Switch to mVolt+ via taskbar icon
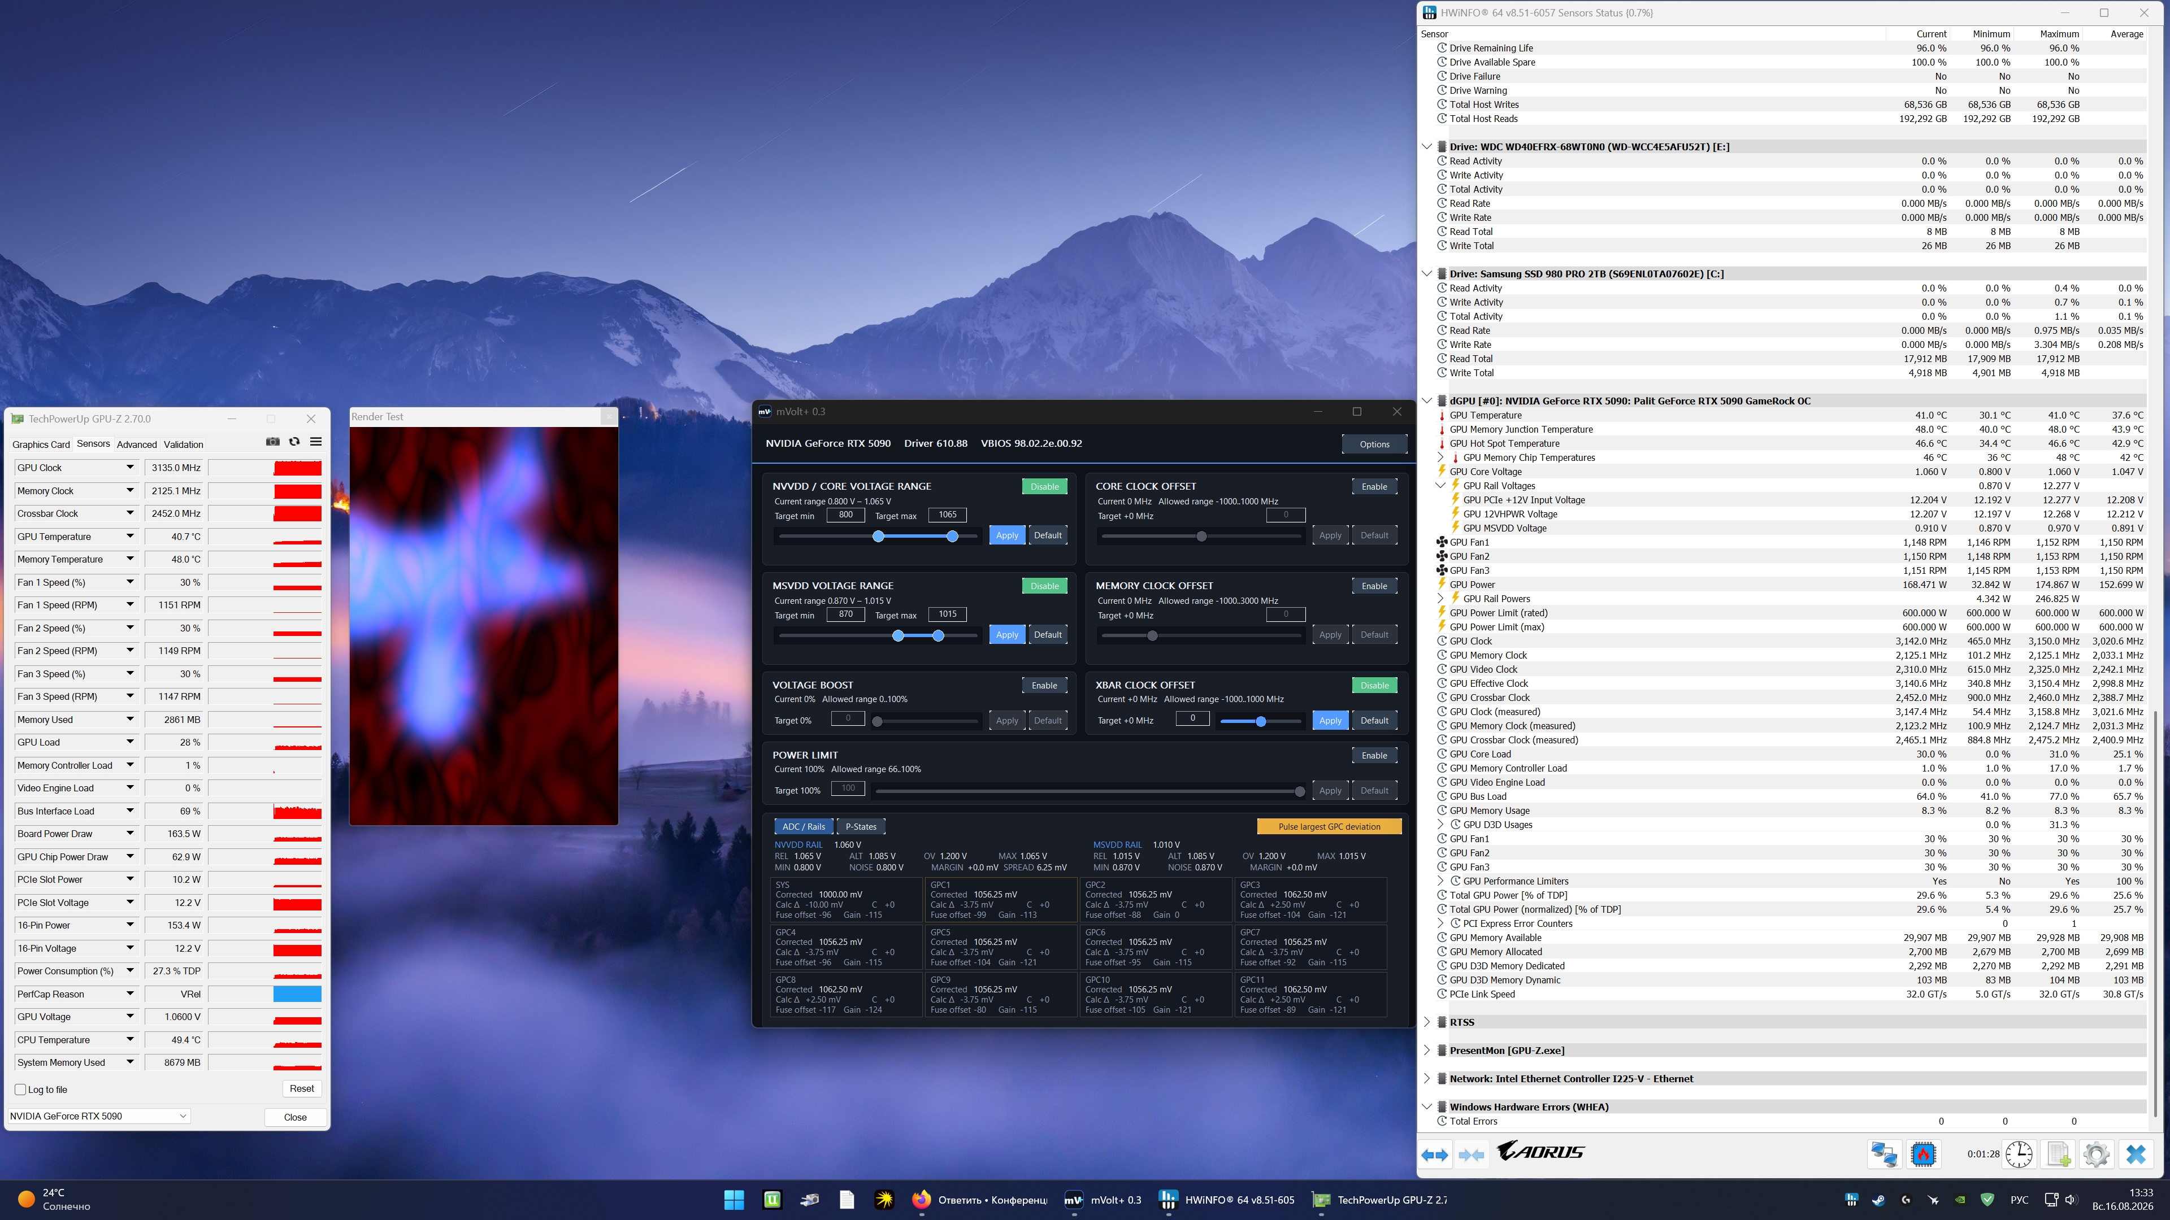 point(1073,1200)
